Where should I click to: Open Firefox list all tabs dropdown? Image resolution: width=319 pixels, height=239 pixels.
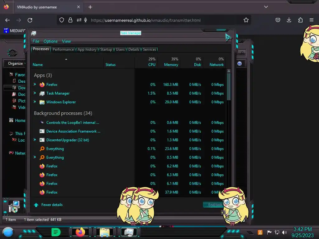click(x=266, y=7)
